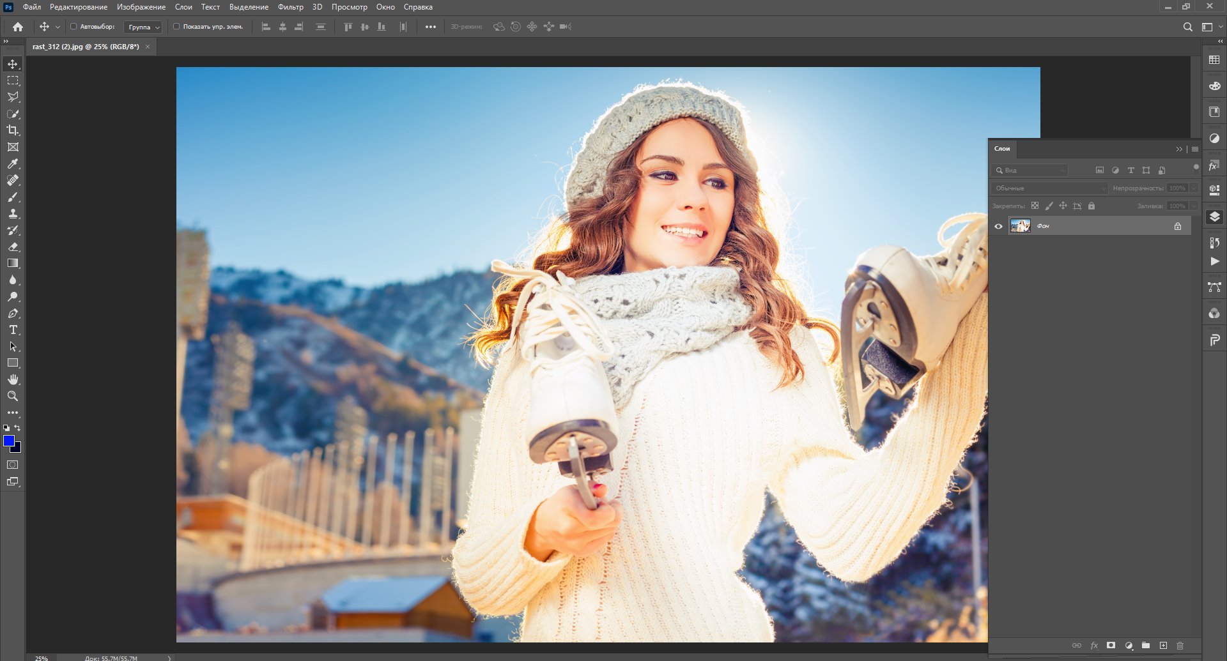Check the Показать упр. элем. option
The height and width of the screenshot is (661, 1227).
coord(176,27)
